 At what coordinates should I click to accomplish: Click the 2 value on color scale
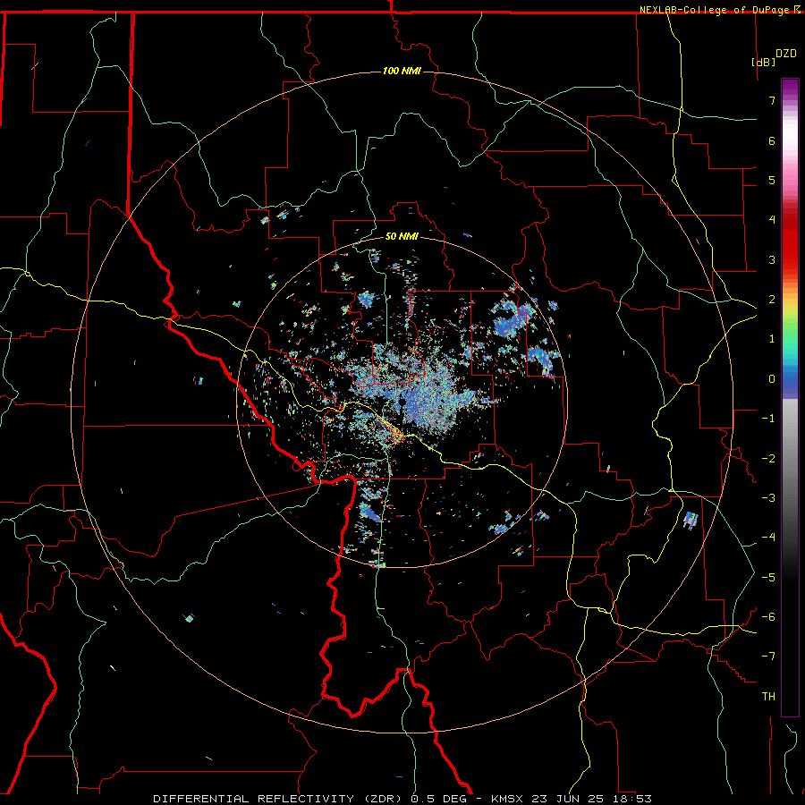[x=772, y=300]
